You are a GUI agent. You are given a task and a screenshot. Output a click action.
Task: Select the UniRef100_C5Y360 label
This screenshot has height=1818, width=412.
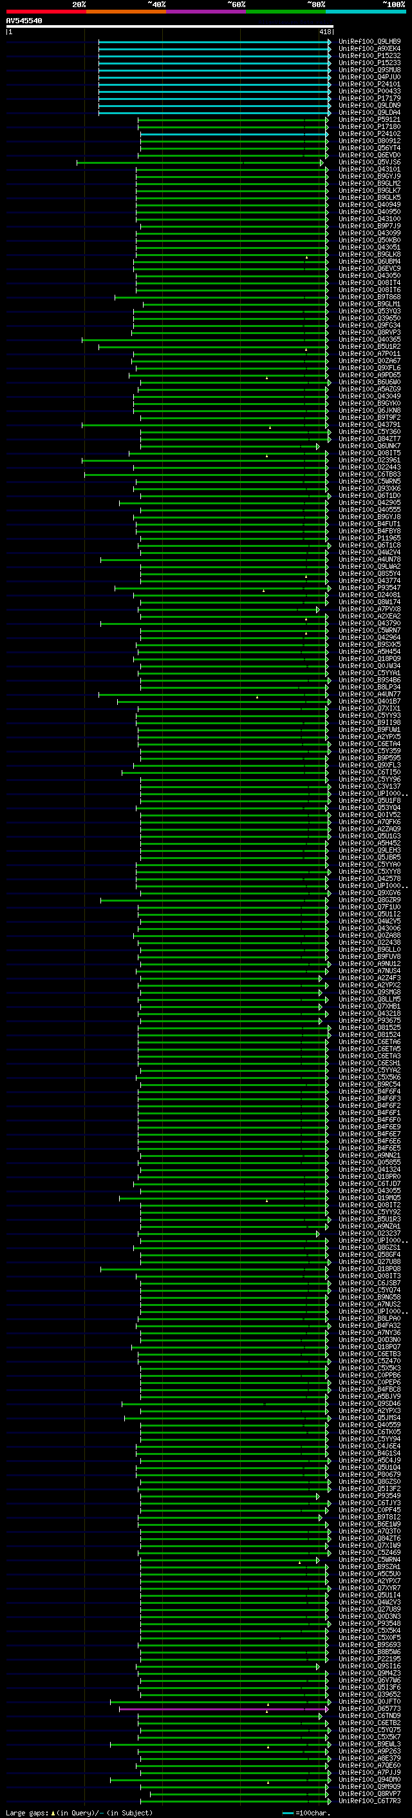point(370,432)
